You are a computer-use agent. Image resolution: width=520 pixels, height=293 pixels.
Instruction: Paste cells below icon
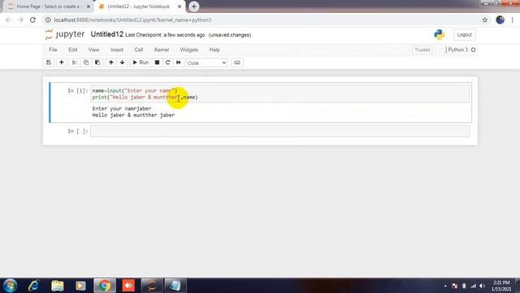(x=97, y=63)
